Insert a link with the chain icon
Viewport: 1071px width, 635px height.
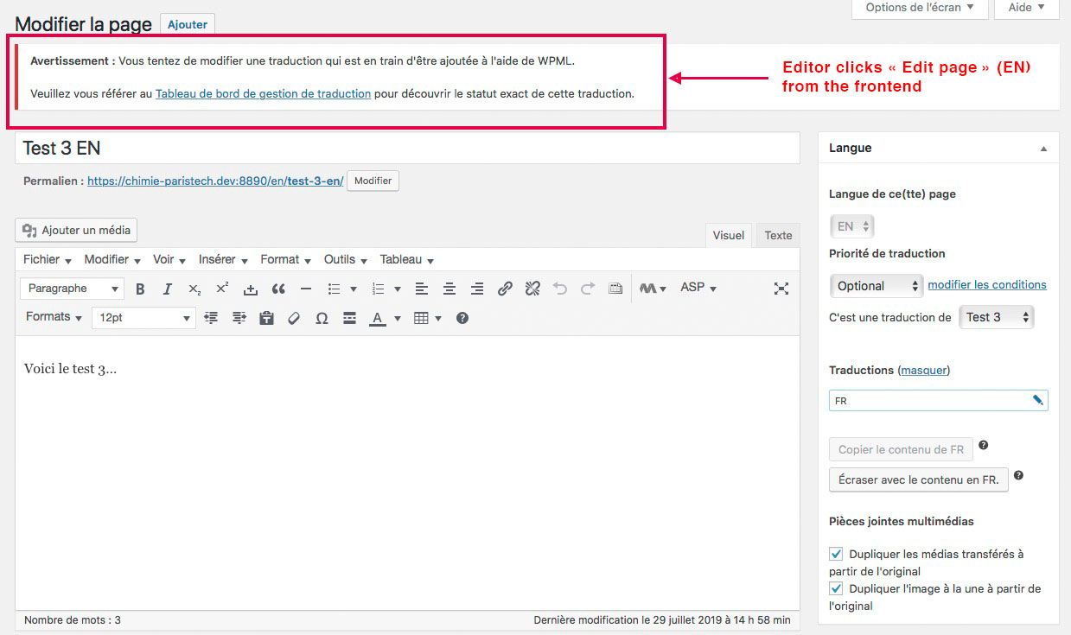point(505,289)
